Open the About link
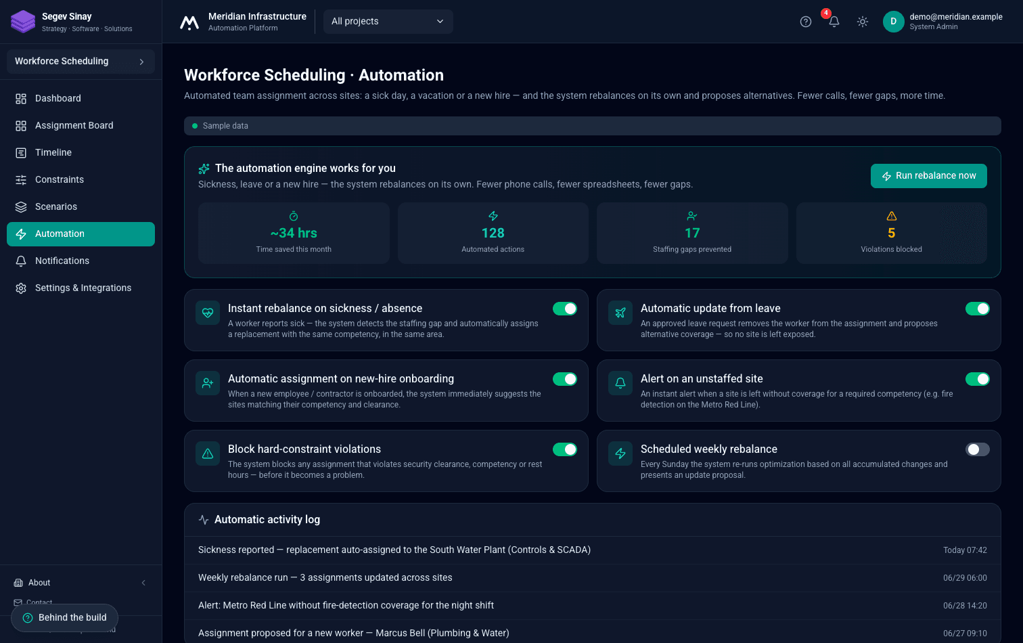1023x643 pixels. point(39,583)
